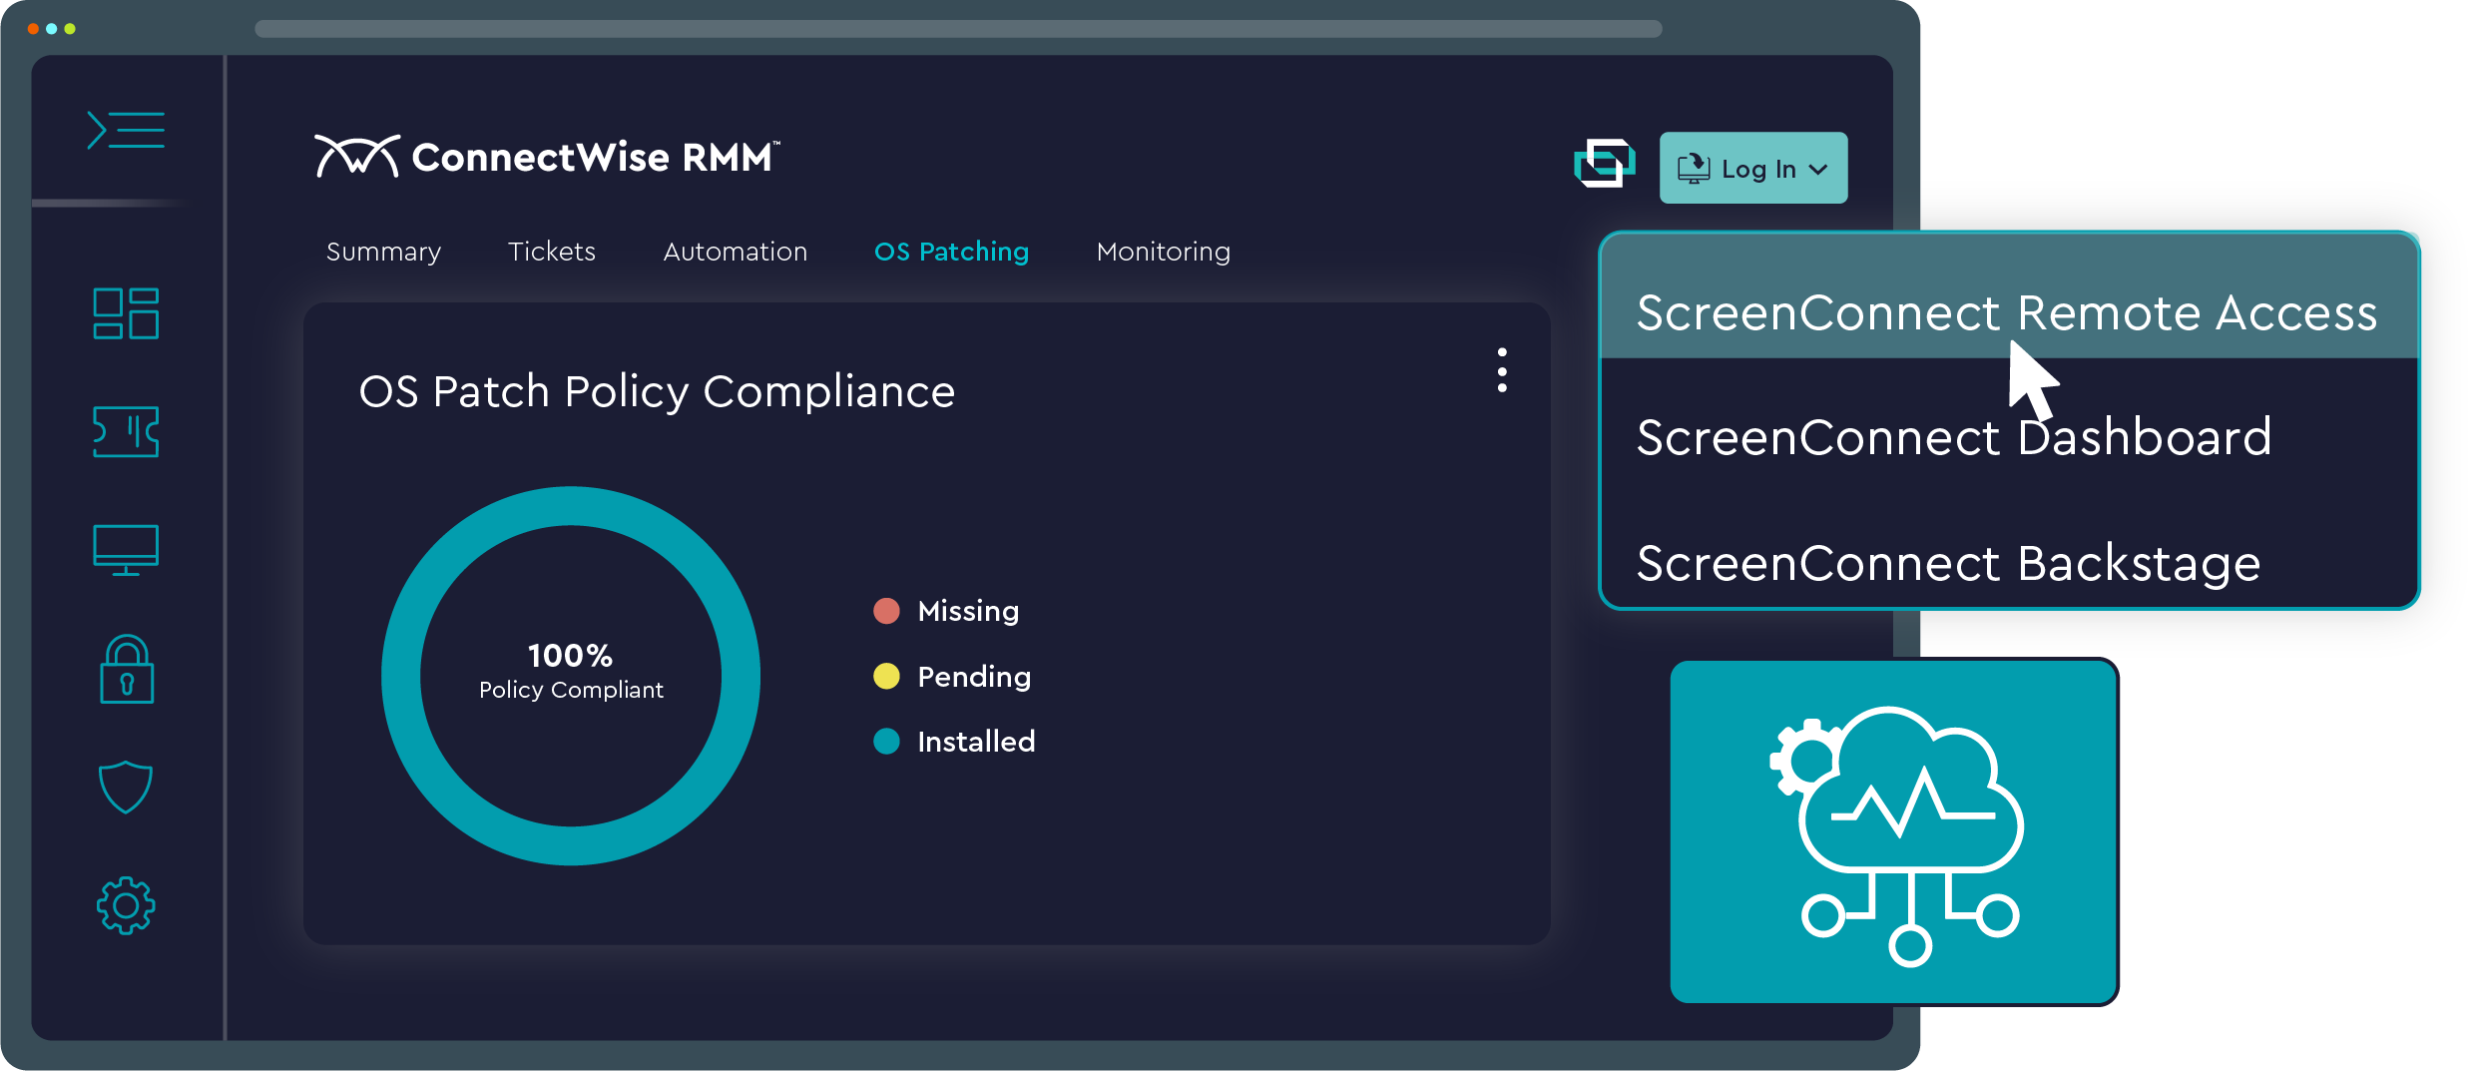
Task: Switch to the Tickets tab
Action: click(551, 252)
